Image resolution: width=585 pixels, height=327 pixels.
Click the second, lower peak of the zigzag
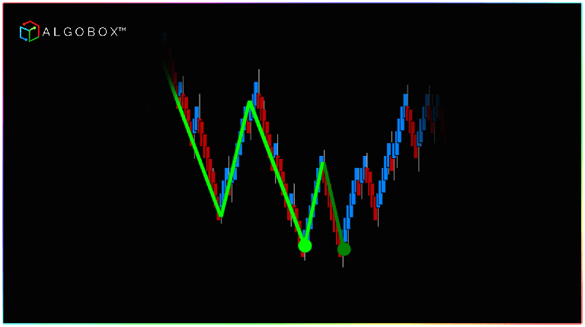point(323,163)
